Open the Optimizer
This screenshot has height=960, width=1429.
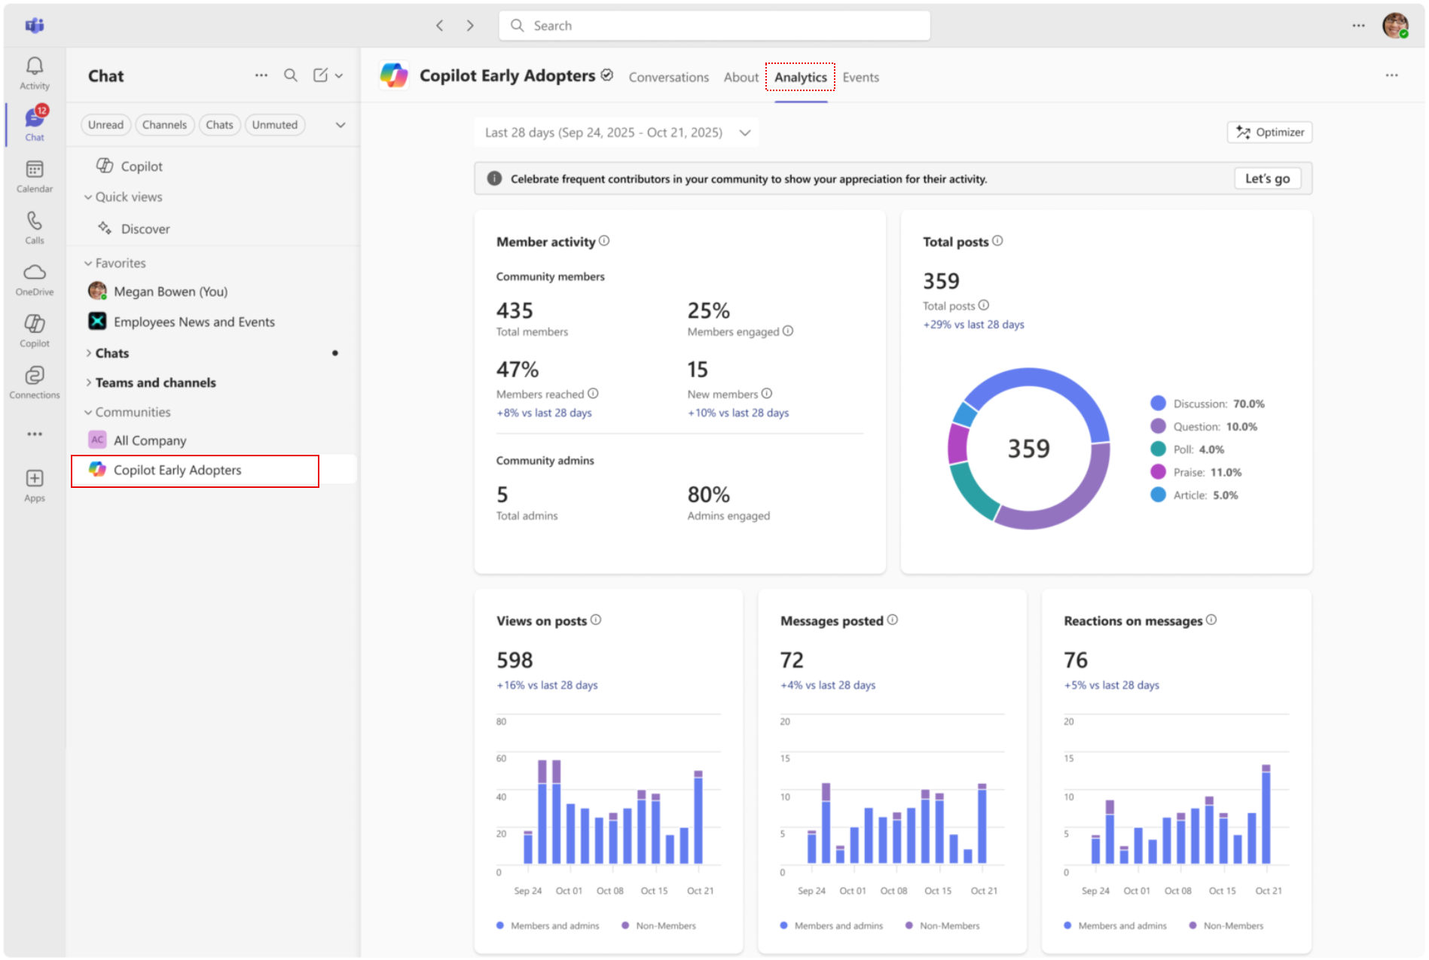click(1269, 132)
